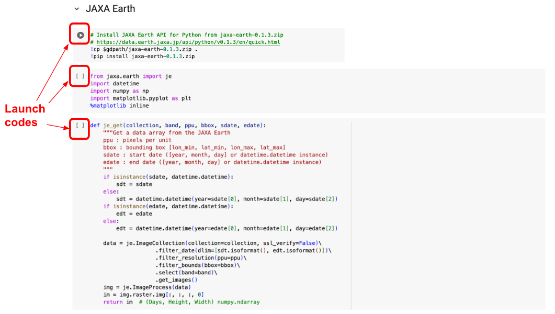Click the 'return im' statement line
The image size is (555, 314).
(x=182, y=302)
